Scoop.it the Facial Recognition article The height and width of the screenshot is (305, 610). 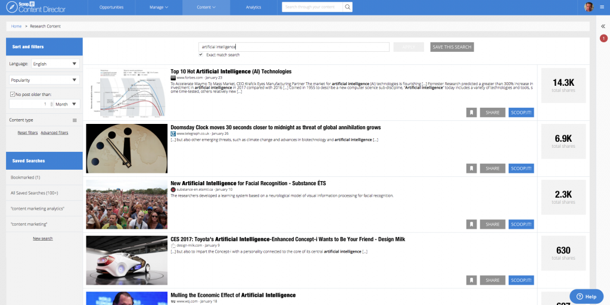[521, 225]
